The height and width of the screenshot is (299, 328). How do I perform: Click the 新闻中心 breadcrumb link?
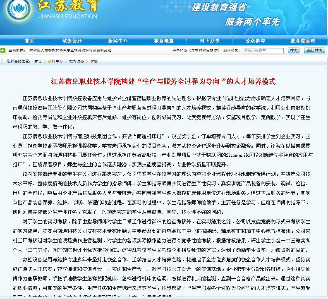55,61
